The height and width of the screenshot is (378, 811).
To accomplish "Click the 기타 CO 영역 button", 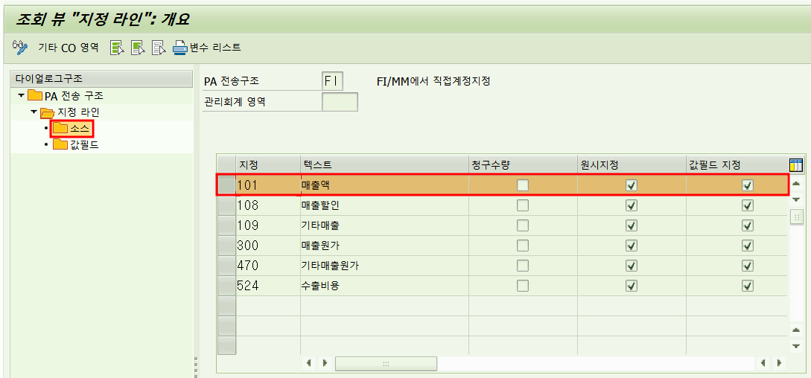I will (69, 48).
